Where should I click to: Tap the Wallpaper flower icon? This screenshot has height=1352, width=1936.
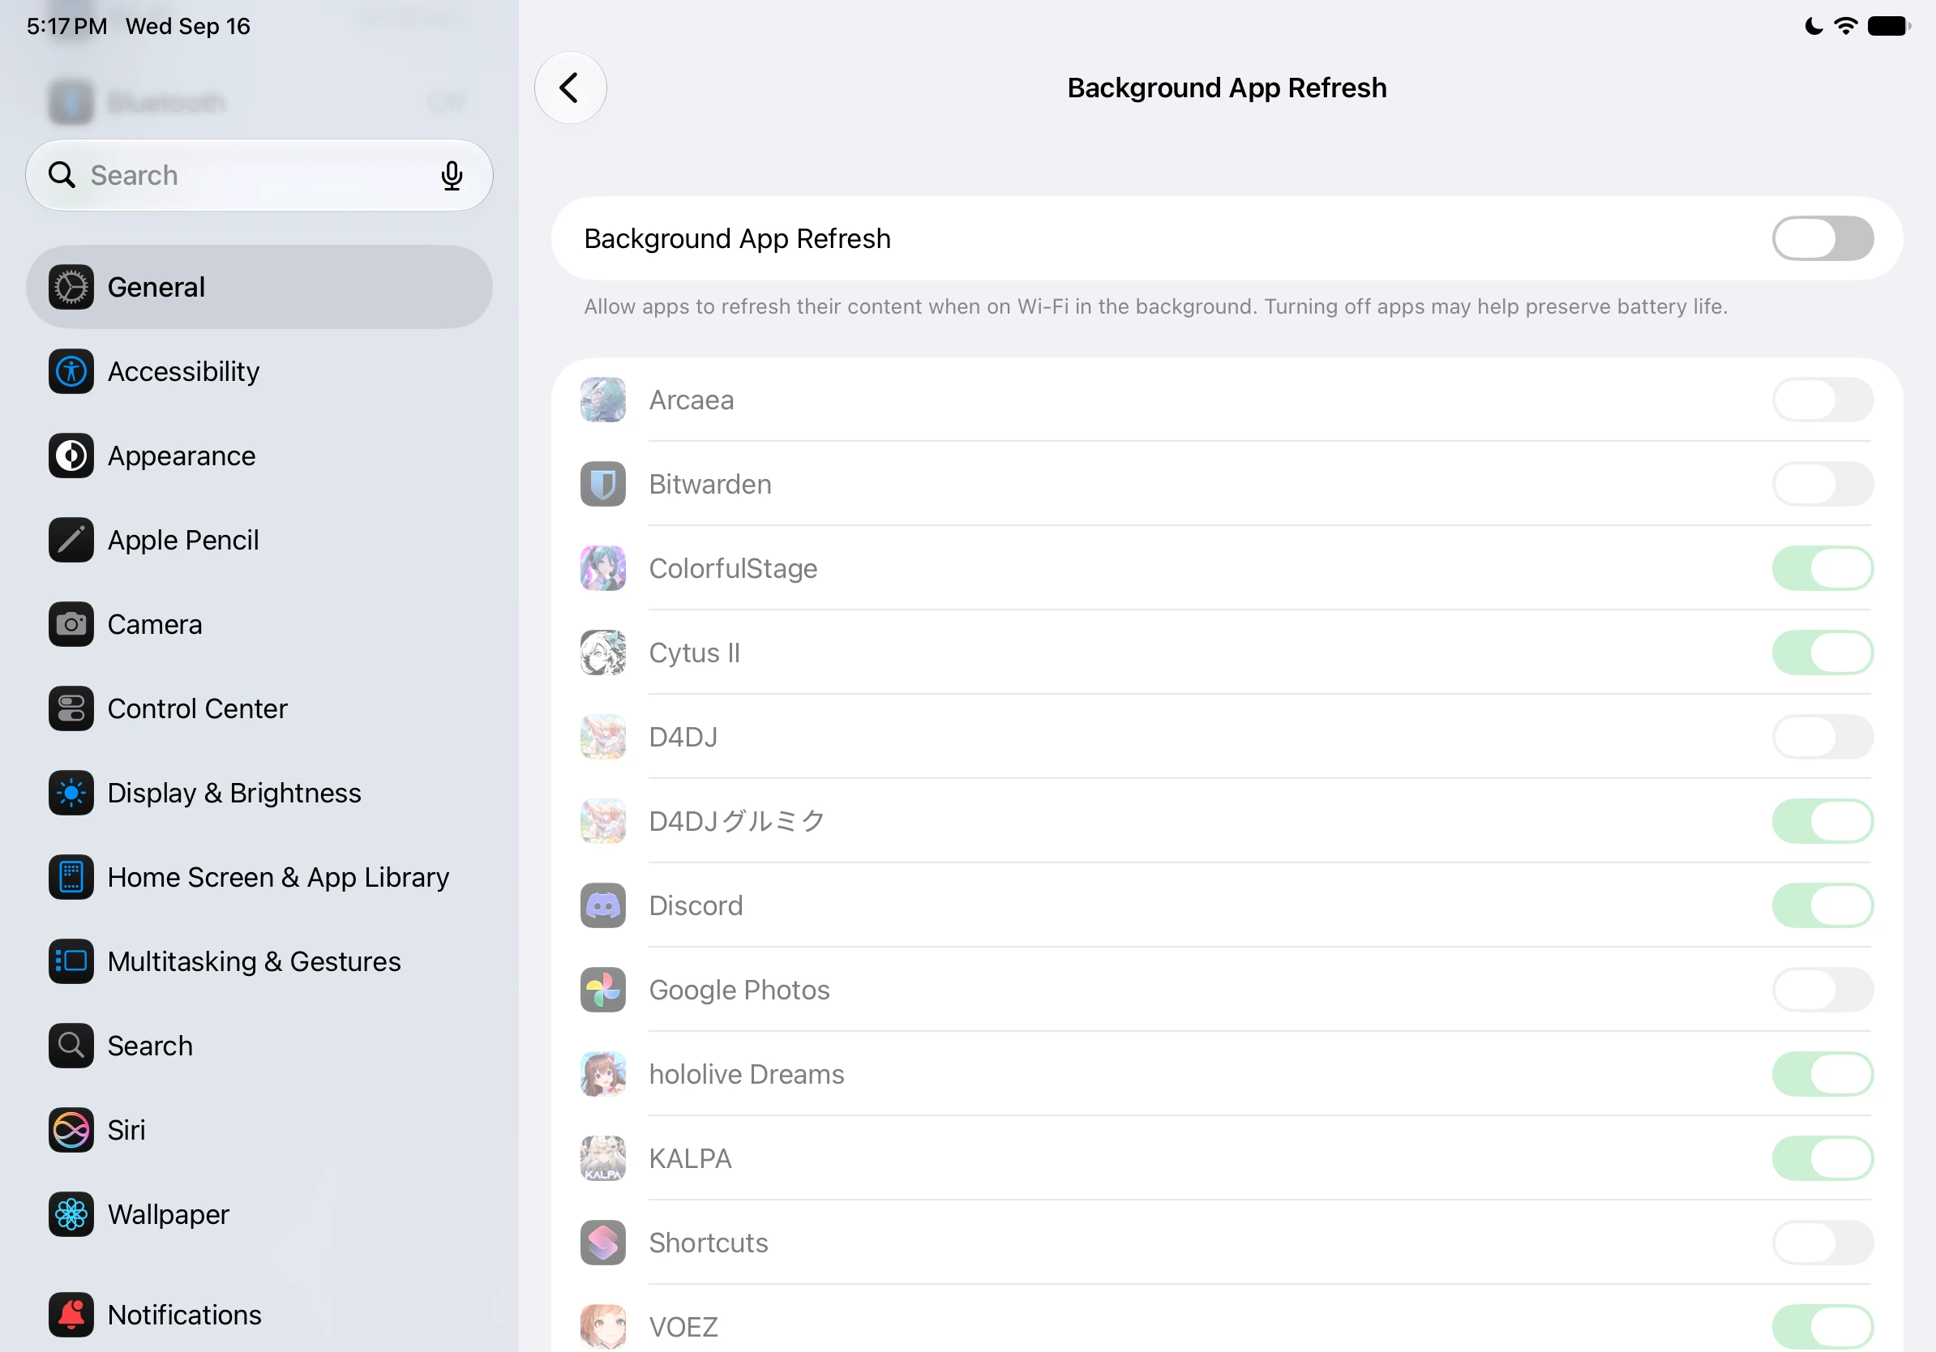[x=71, y=1214]
